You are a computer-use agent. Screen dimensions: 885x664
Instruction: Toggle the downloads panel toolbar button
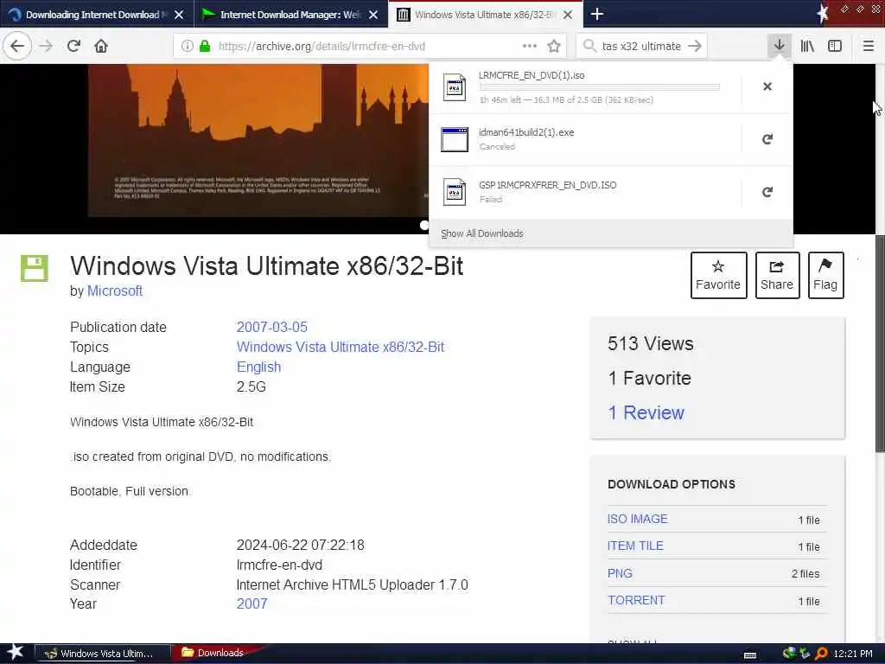pos(780,46)
